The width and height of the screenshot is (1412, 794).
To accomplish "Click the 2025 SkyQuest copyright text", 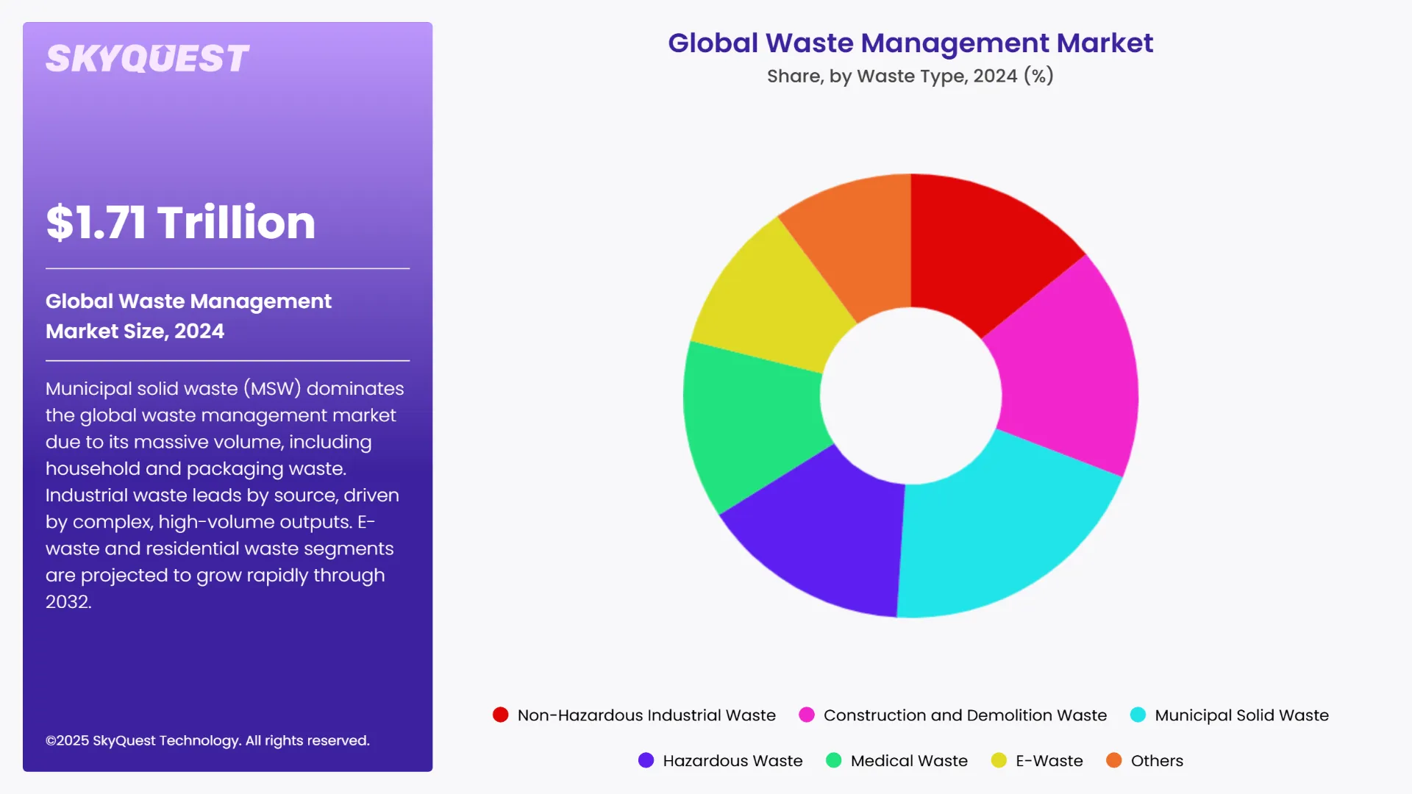I will [x=208, y=740].
